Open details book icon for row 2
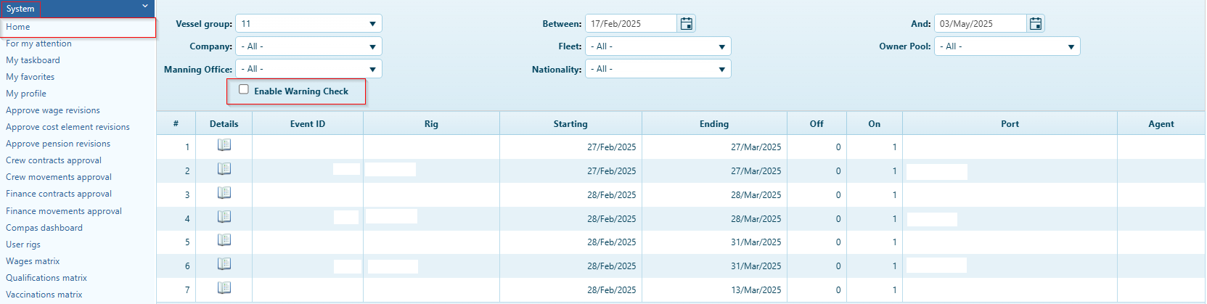This screenshot has height=304, width=1207. click(x=224, y=169)
